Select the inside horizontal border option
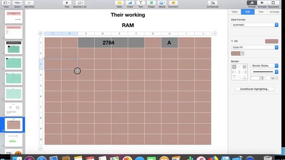The height and width of the screenshot is (160, 285). pos(239,77)
